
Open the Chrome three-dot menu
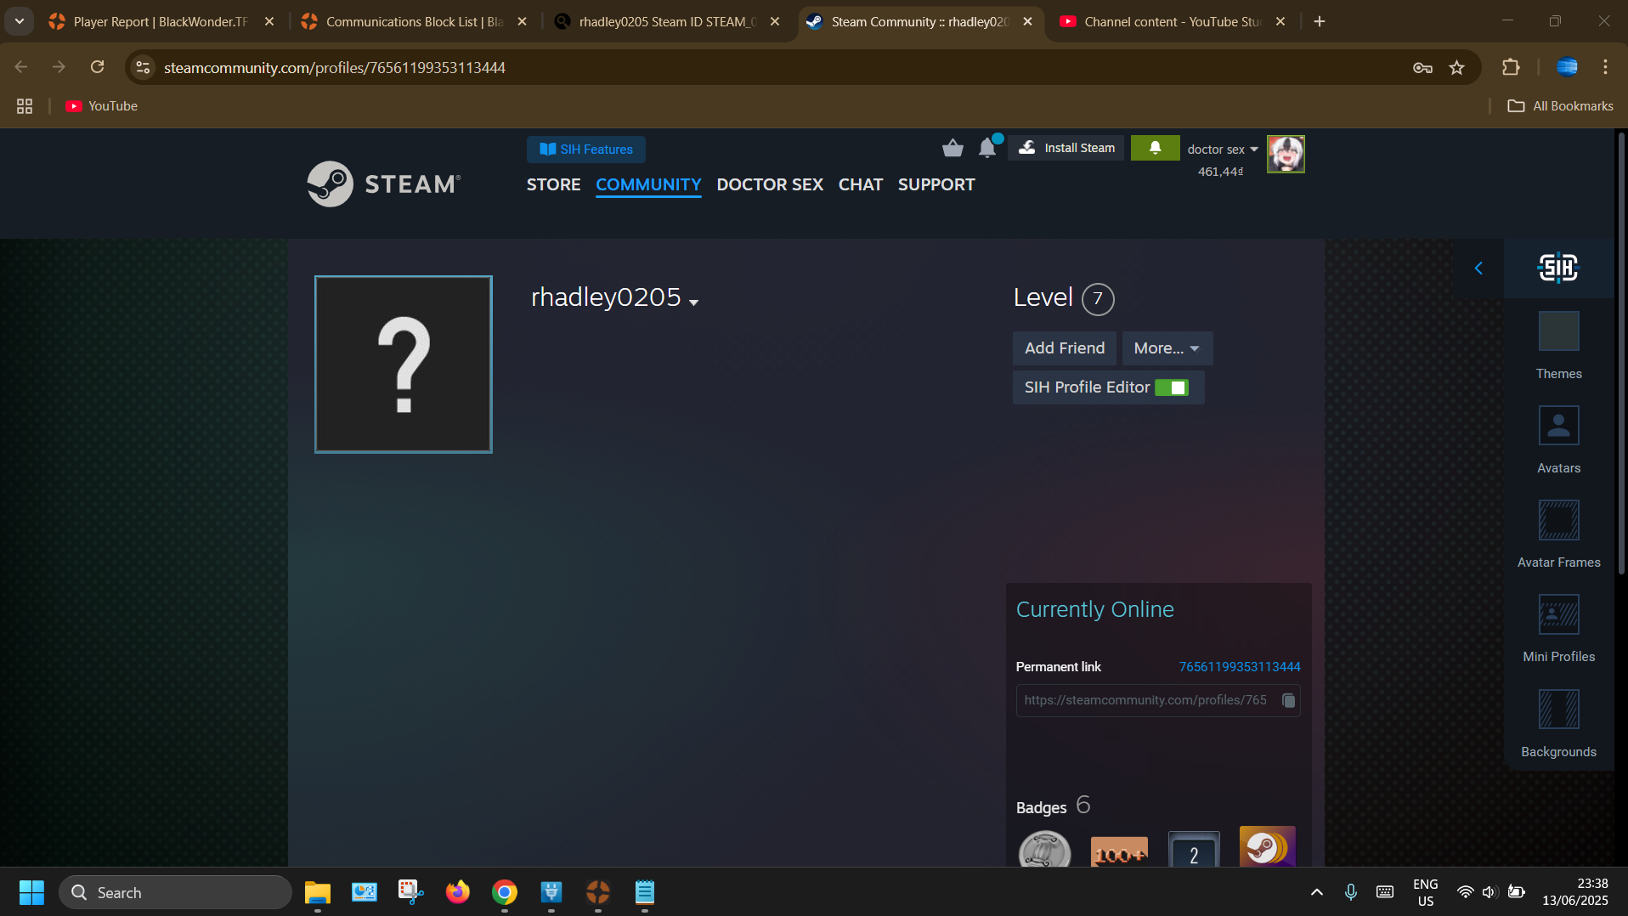point(1605,67)
